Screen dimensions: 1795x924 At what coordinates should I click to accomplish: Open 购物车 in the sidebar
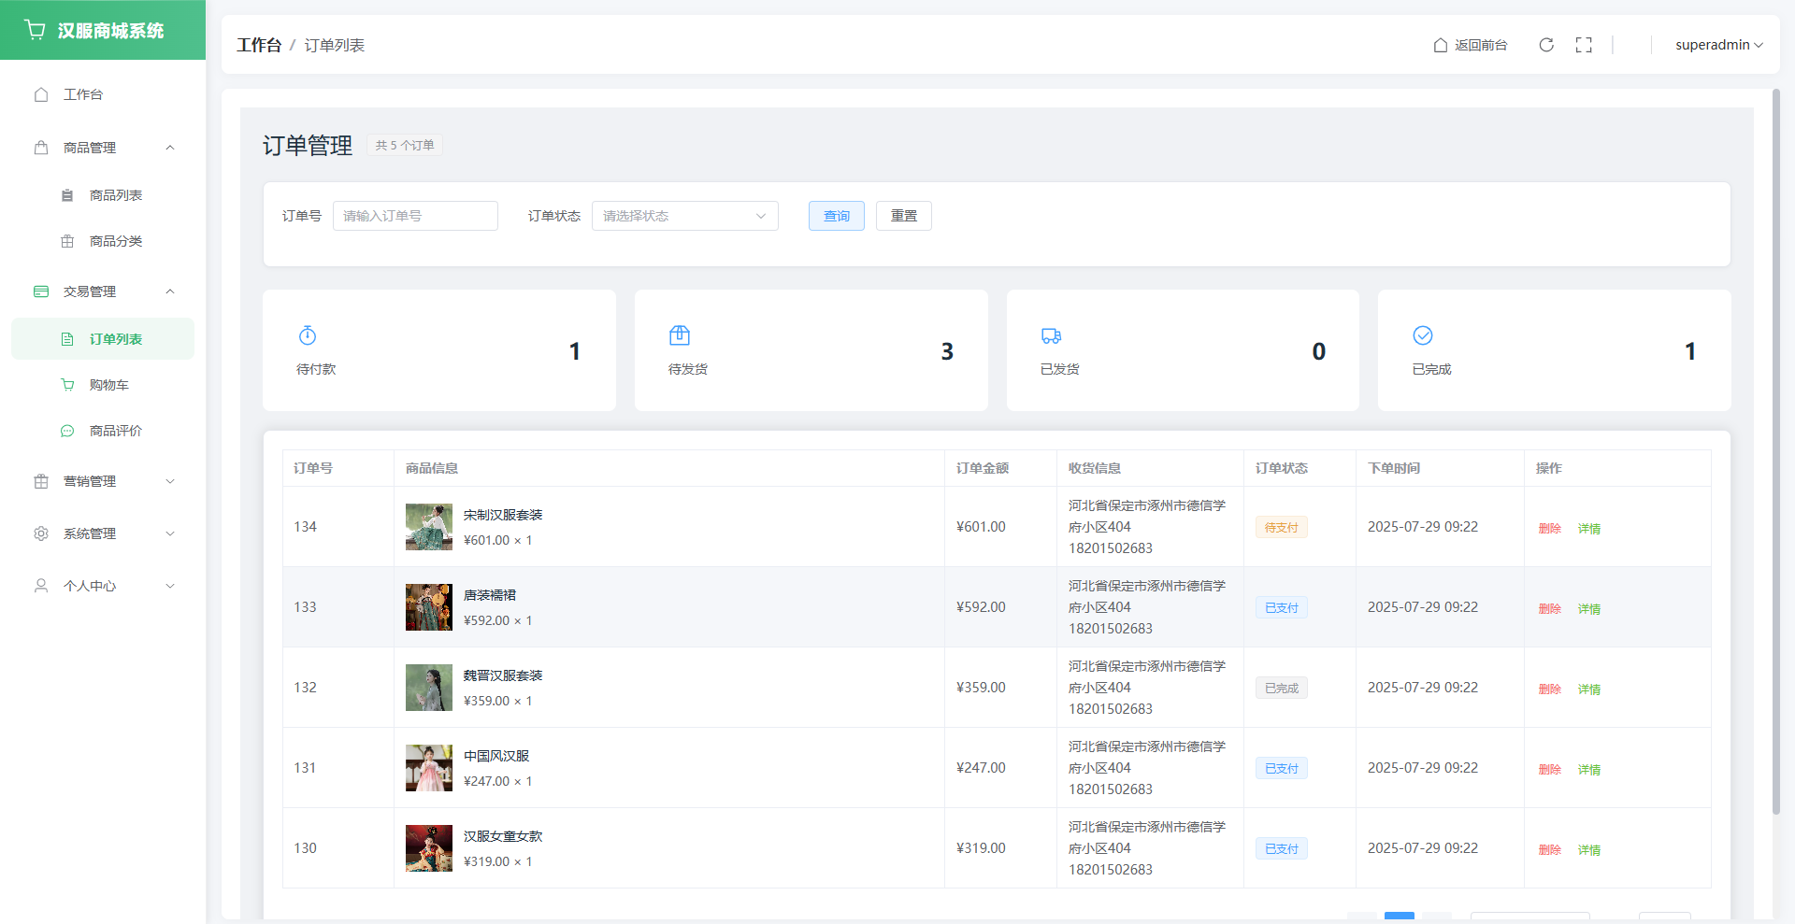point(108,385)
